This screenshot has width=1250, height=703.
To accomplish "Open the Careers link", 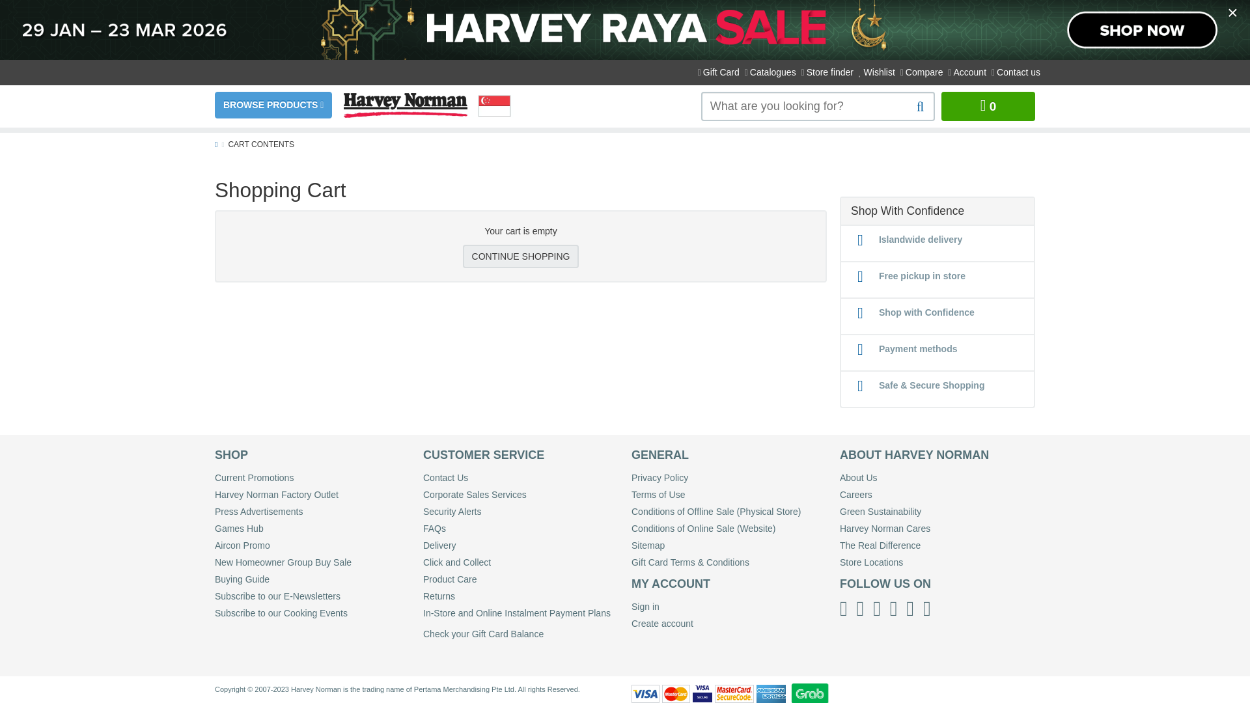I will click(x=855, y=495).
